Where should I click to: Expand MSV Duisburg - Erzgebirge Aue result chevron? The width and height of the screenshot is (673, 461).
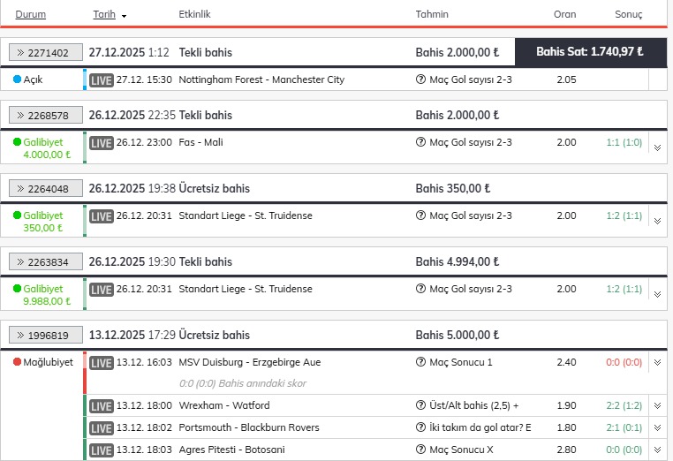coord(658,362)
